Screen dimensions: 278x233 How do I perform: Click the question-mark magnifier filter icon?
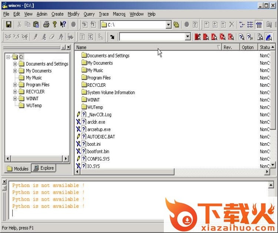[x=241, y=37]
